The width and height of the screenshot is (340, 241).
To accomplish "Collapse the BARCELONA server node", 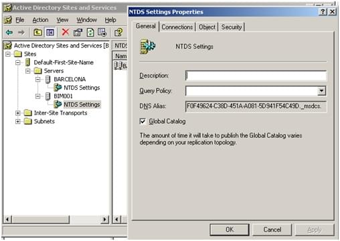I will coord(38,80).
